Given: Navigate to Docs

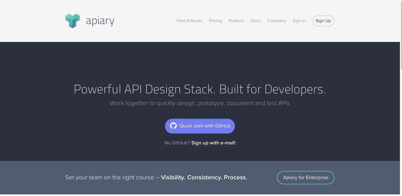Looking at the screenshot, I should 256,21.
